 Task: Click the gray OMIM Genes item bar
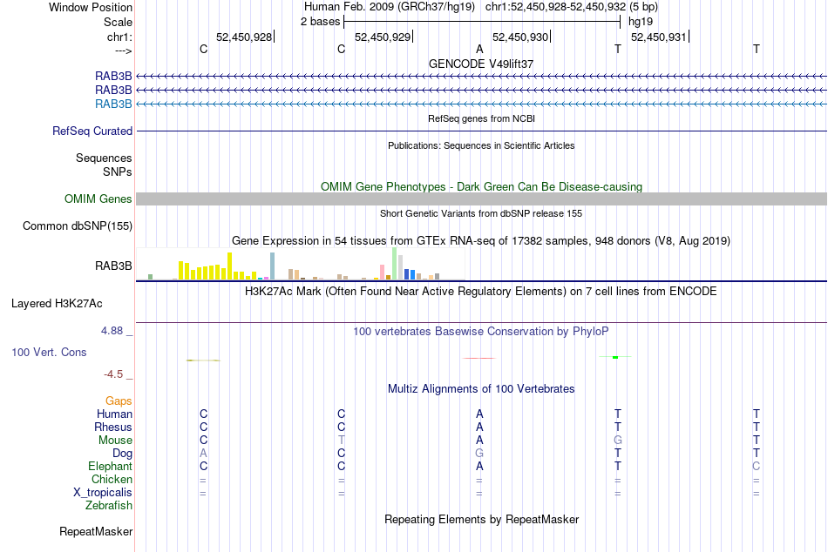(481, 199)
